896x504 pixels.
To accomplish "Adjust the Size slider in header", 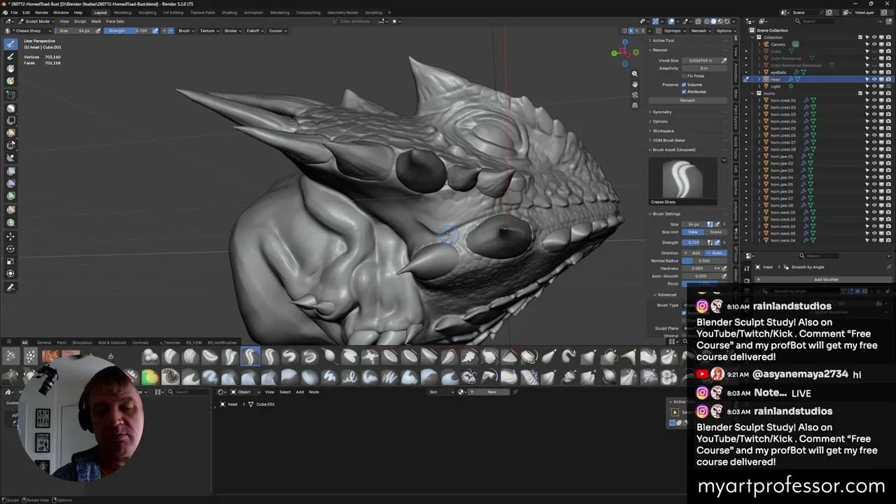I will [75, 31].
